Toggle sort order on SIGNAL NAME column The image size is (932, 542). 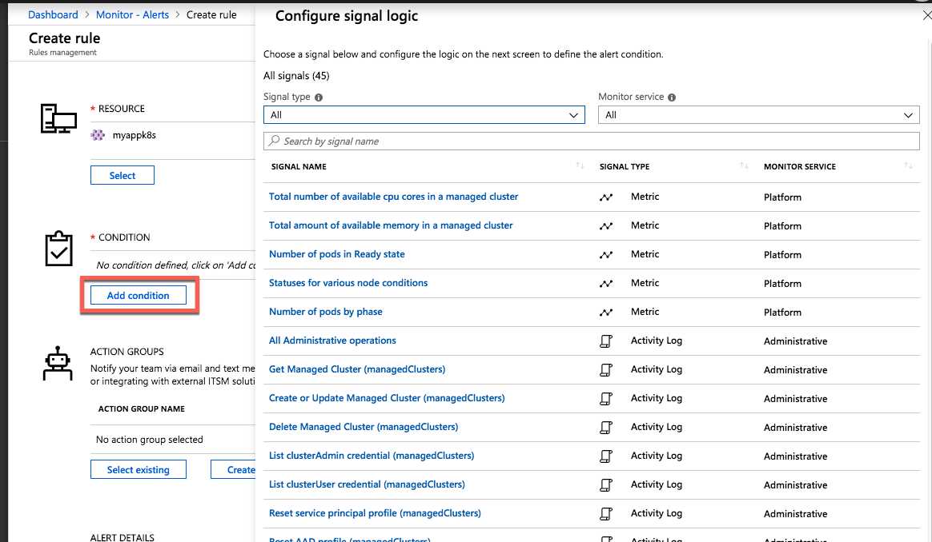[578, 165]
